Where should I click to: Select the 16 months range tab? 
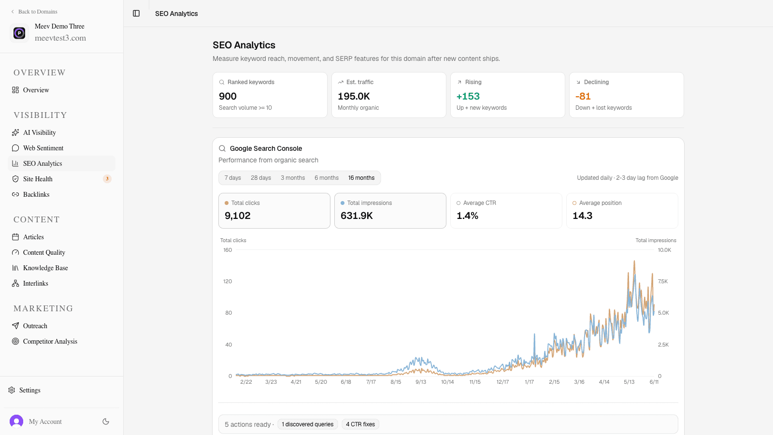pyautogui.click(x=361, y=178)
